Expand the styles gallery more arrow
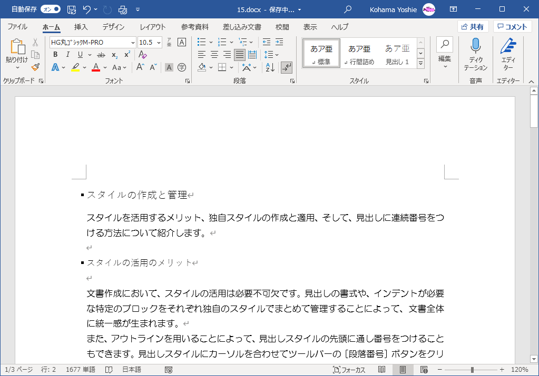The image size is (539, 376). 421,64
